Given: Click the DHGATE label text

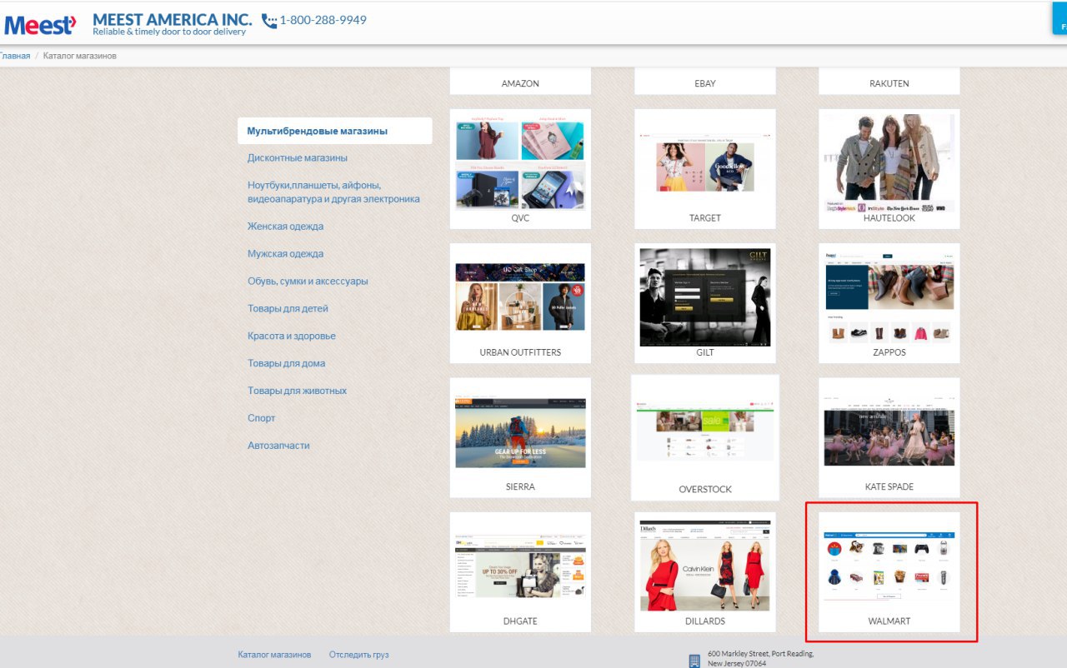Looking at the screenshot, I should pos(520,621).
